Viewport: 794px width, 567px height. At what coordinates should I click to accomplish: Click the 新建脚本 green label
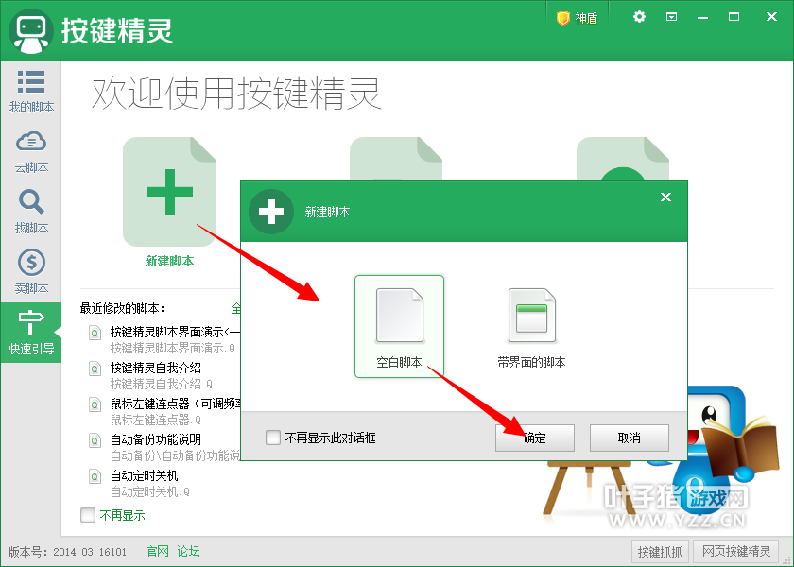[x=169, y=261]
